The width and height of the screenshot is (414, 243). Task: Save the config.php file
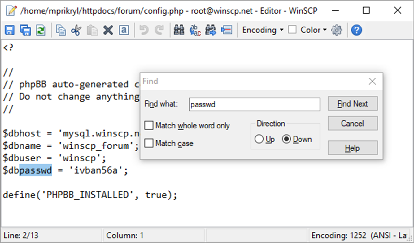pyautogui.click(x=10, y=30)
